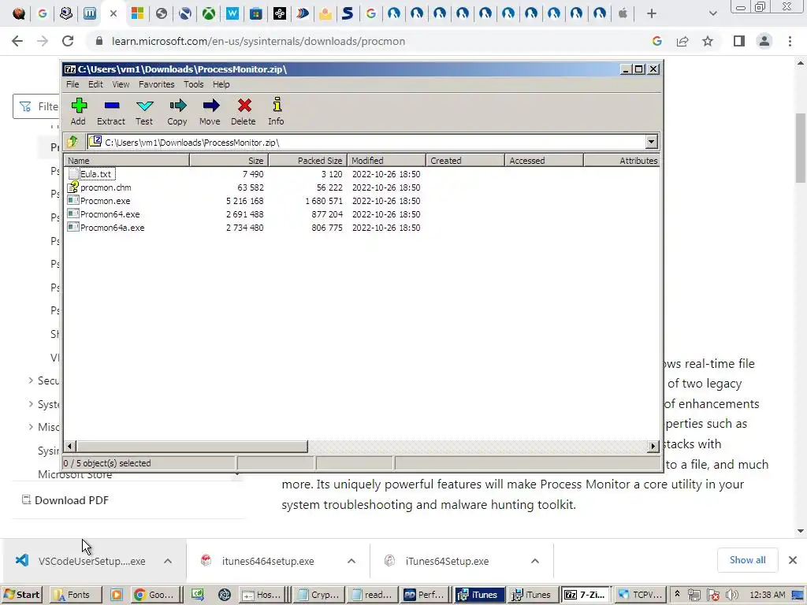Open itunes6464setup.exe download options arrow

pos(351,561)
